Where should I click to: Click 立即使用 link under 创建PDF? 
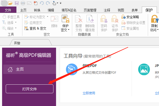coord(89,93)
